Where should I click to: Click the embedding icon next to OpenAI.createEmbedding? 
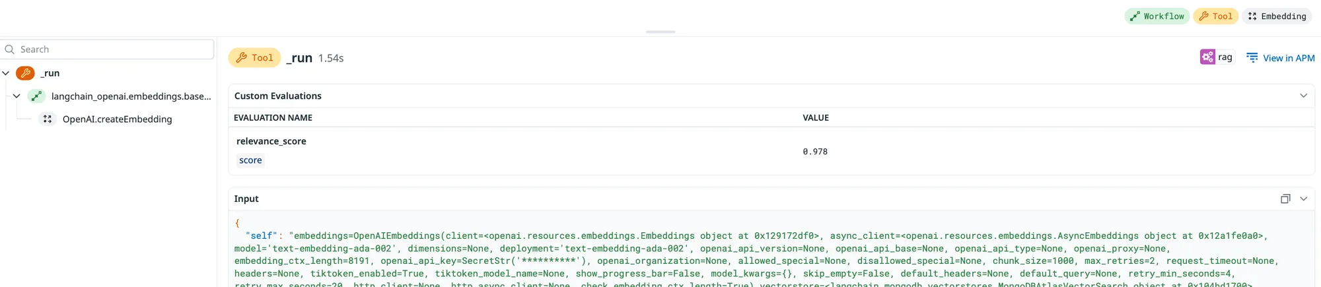tap(48, 119)
